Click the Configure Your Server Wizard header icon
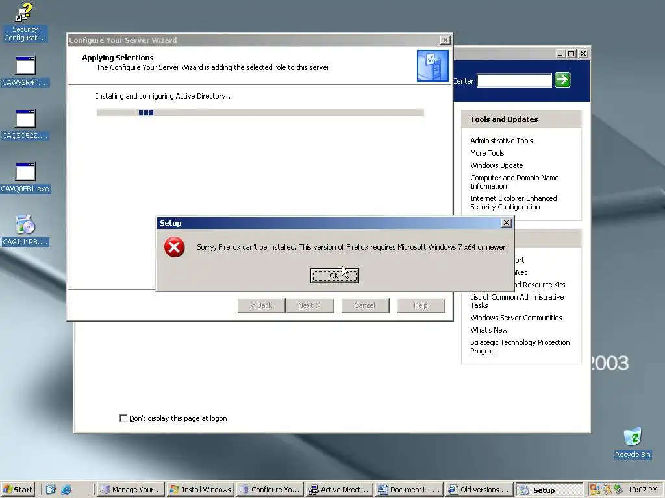 pos(433,65)
